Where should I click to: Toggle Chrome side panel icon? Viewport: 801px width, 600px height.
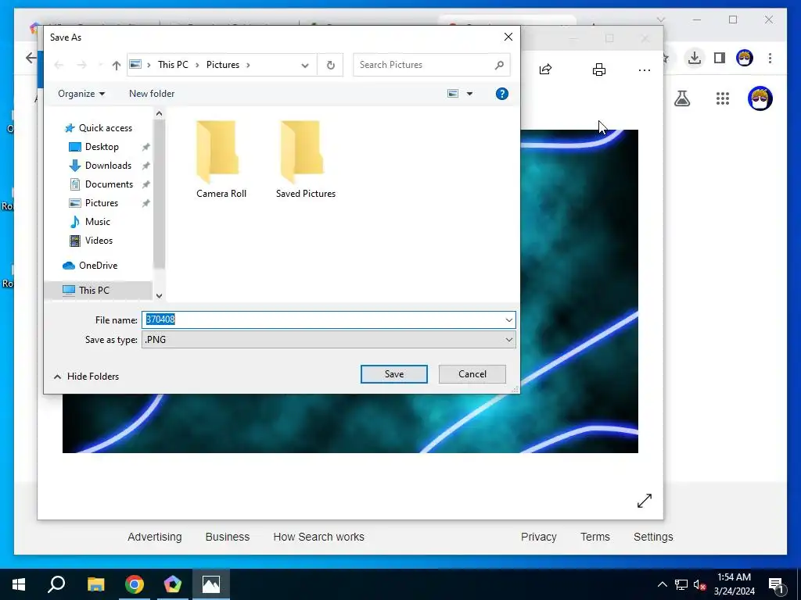pyautogui.click(x=720, y=58)
